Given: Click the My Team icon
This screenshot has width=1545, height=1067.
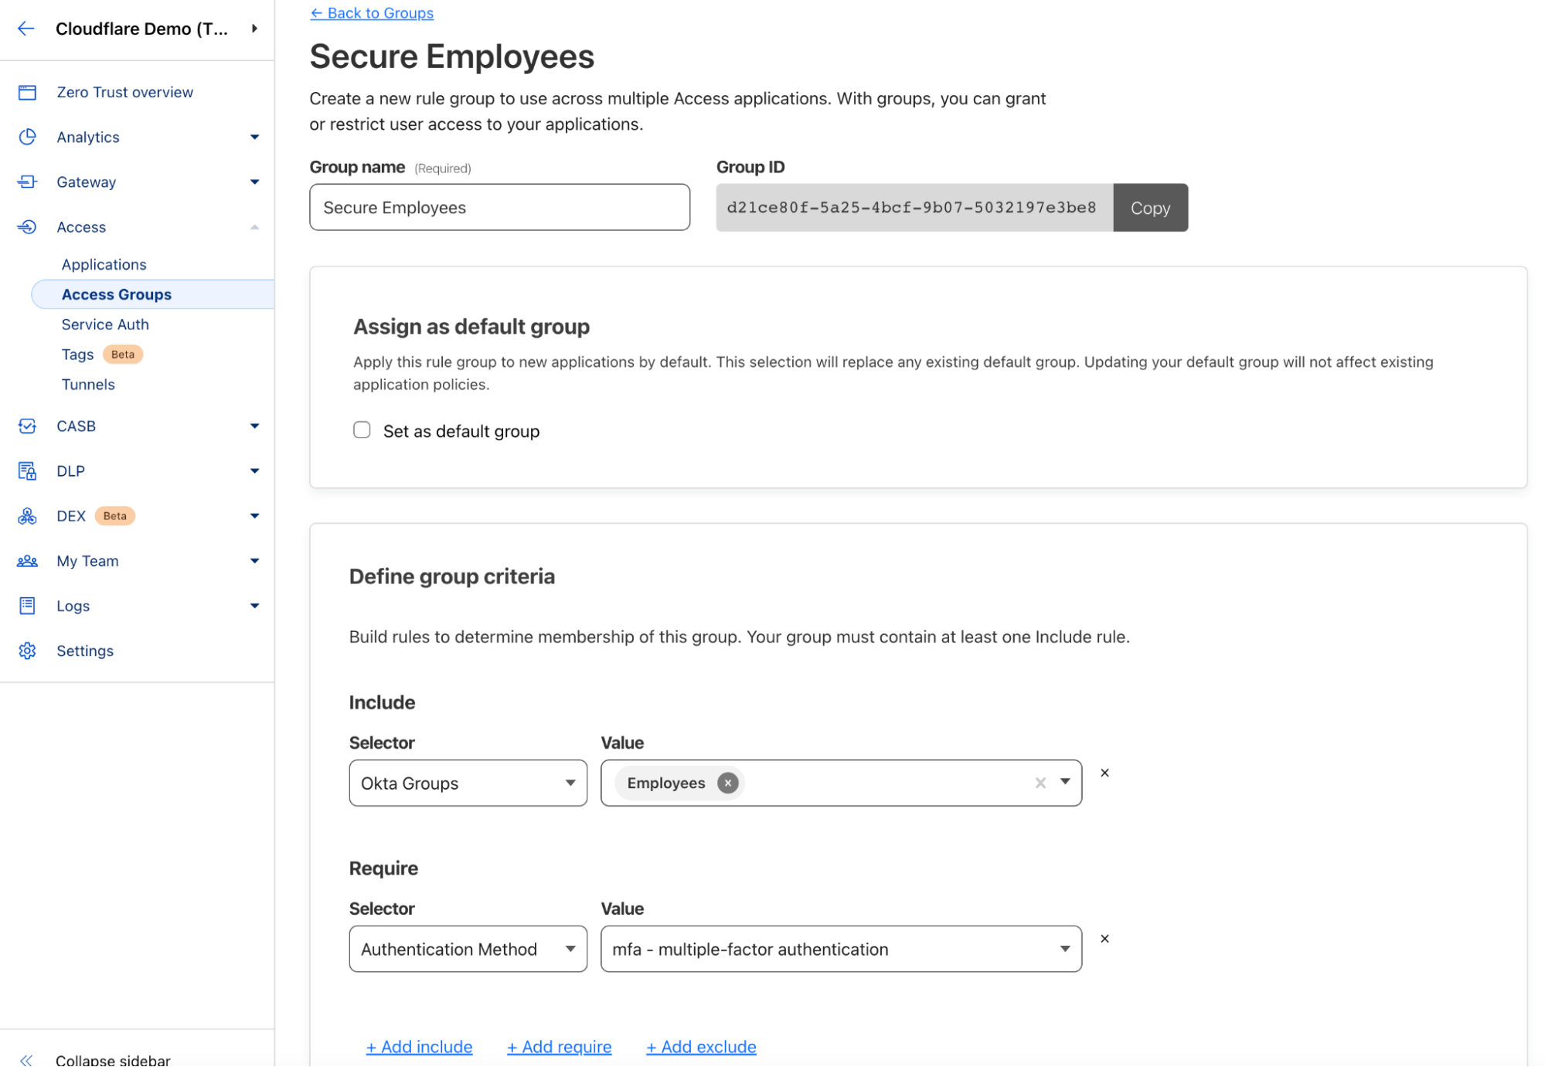Looking at the screenshot, I should tap(27, 560).
